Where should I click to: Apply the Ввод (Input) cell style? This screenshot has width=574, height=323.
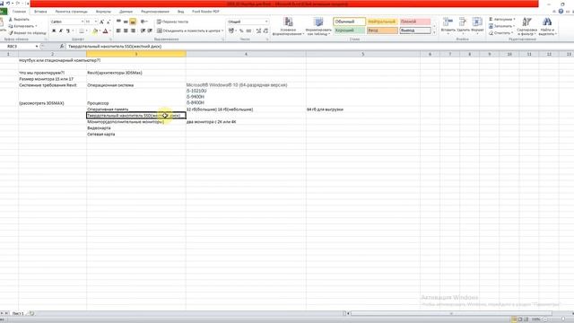[382, 31]
